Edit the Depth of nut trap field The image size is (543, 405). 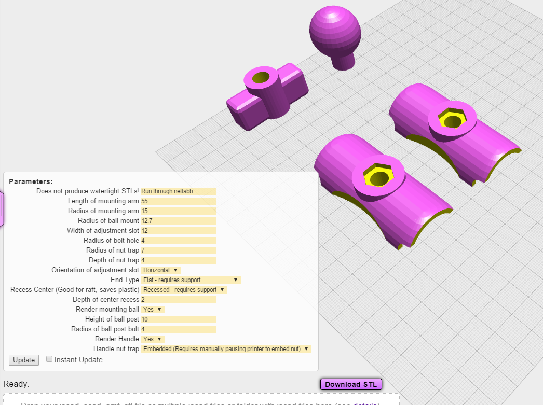[x=179, y=260]
